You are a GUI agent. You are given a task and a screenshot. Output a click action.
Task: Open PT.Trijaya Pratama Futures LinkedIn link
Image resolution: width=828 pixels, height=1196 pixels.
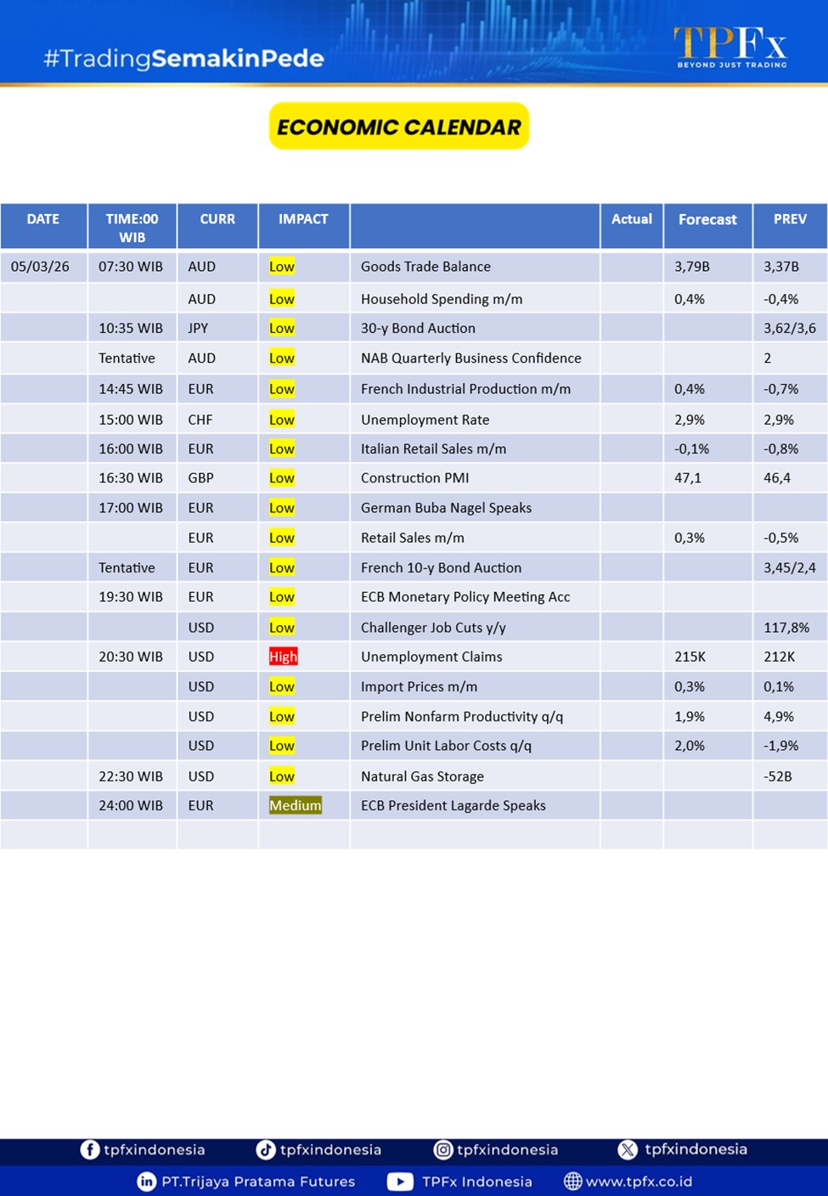click(x=258, y=1182)
